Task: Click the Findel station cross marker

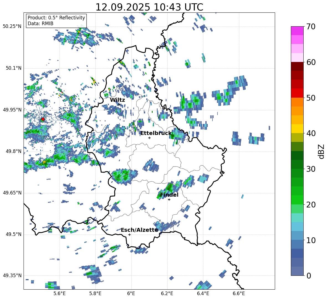Action: pyautogui.click(x=169, y=199)
